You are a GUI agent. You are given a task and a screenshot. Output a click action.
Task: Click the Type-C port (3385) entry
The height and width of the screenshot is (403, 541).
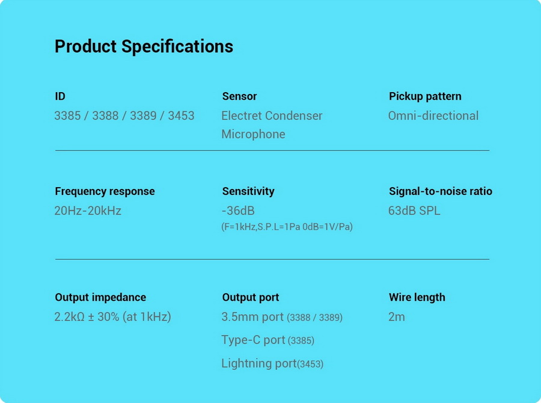click(x=267, y=340)
